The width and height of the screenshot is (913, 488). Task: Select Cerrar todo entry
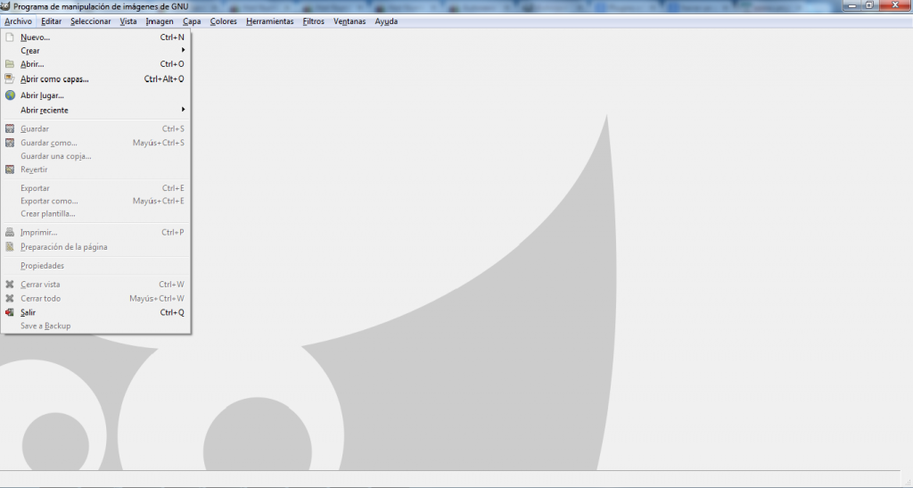[x=95, y=298]
